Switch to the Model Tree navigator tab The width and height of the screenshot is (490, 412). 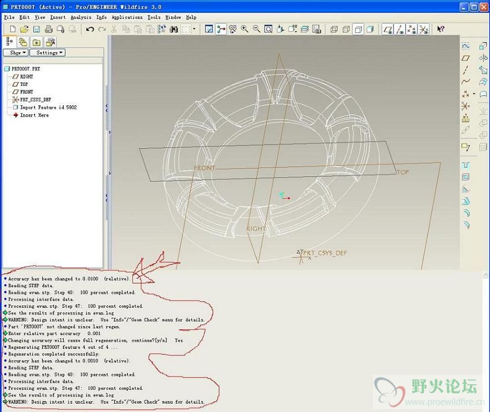pyautogui.click(x=9, y=42)
